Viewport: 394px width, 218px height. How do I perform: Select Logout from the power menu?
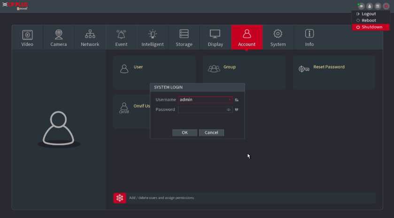[368, 14]
